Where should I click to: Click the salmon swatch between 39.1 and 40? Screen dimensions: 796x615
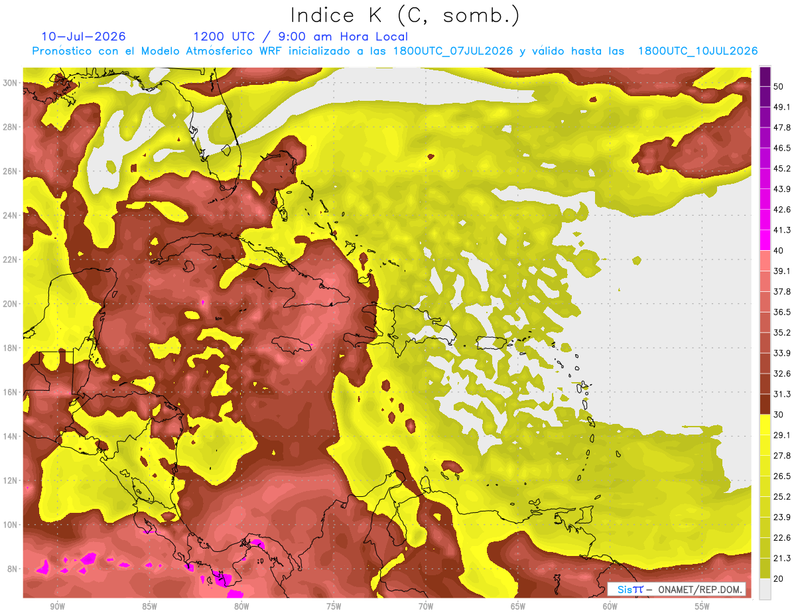(x=765, y=261)
